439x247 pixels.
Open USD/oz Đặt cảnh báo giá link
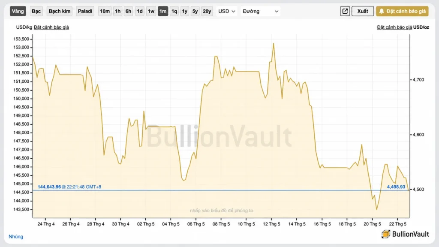[394, 27]
